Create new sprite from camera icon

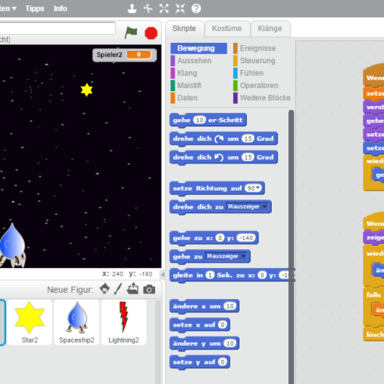(149, 289)
